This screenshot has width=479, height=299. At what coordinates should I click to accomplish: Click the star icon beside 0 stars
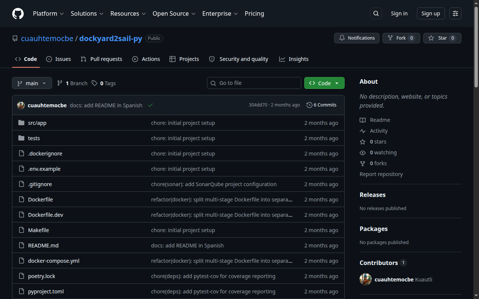(x=363, y=142)
